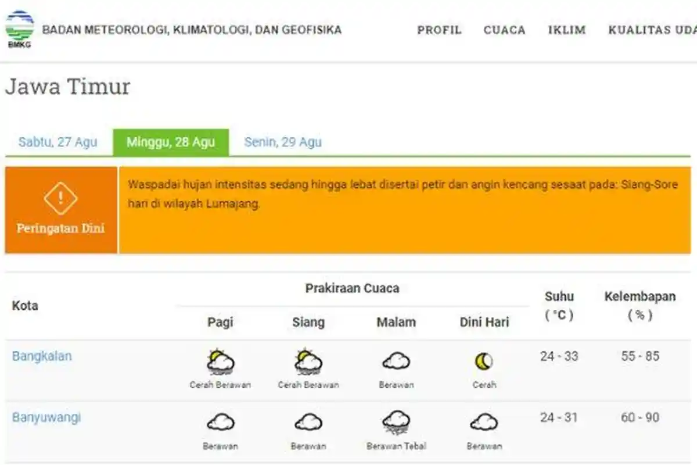This screenshot has height=465, width=697.
Task: Click the Berawan Tebal rain icon for Banyuwangi
Action: pos(396,423)
